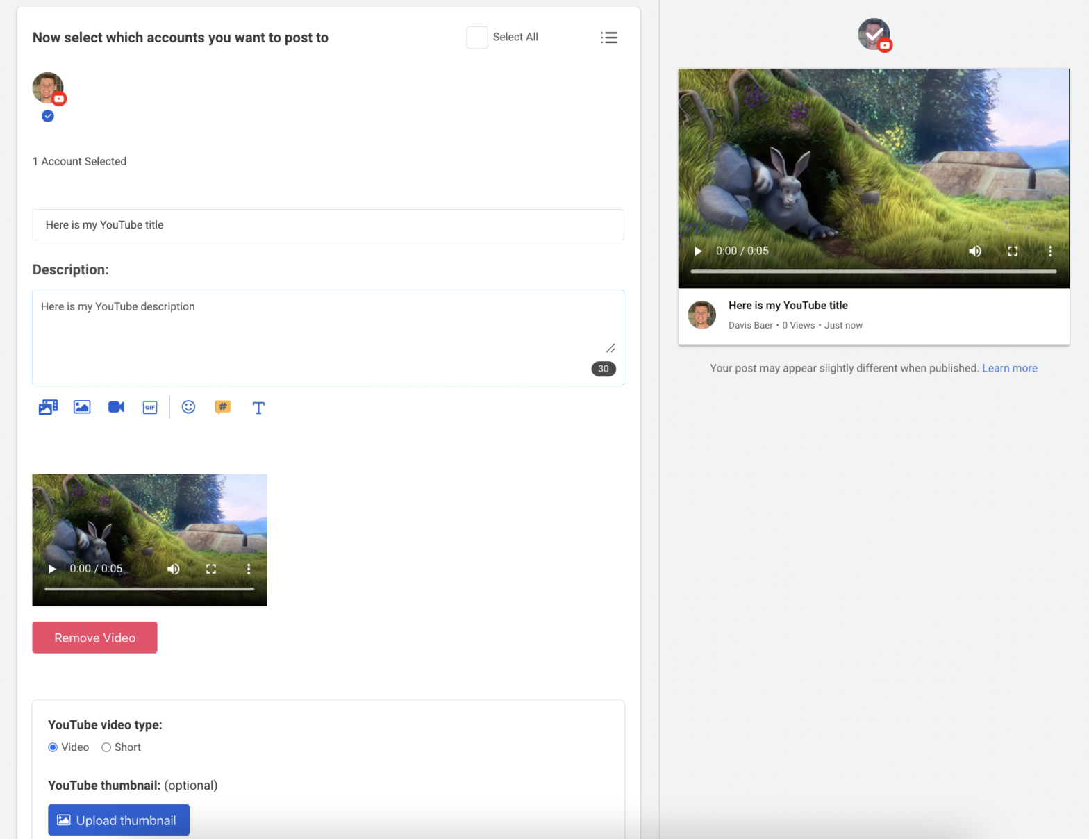Mute the uploaded video in editor
Viewport: 1089px width, 839px height.
[x=174, y=569]
